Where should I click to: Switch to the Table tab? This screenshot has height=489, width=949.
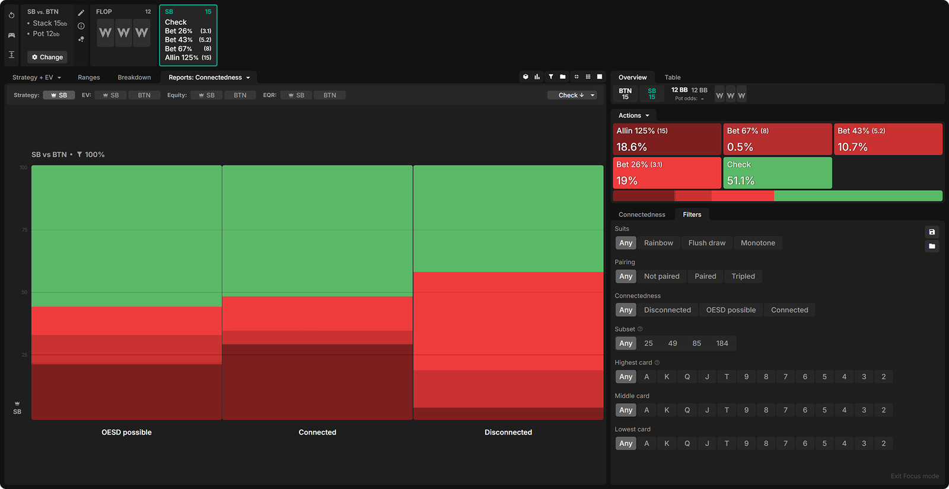click(672, 78)
